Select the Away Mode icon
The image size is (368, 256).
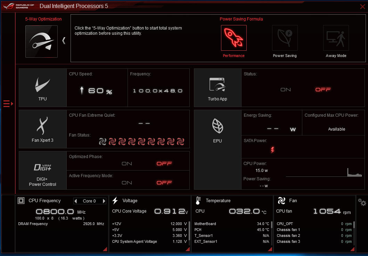click(x=336, y=38)
